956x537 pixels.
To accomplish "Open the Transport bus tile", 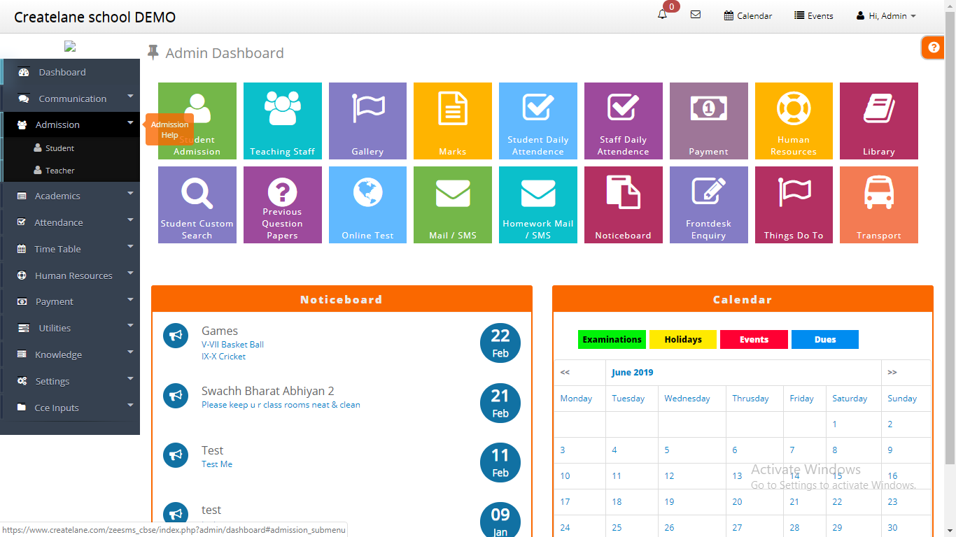I will tap(878, 204).
